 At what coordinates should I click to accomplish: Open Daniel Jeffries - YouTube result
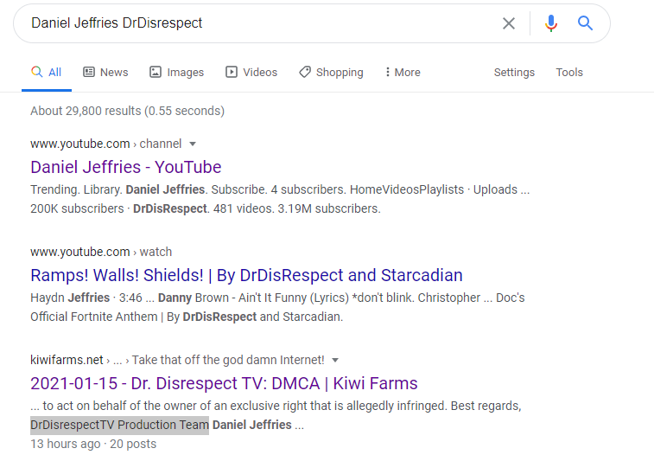coord(125,167)
